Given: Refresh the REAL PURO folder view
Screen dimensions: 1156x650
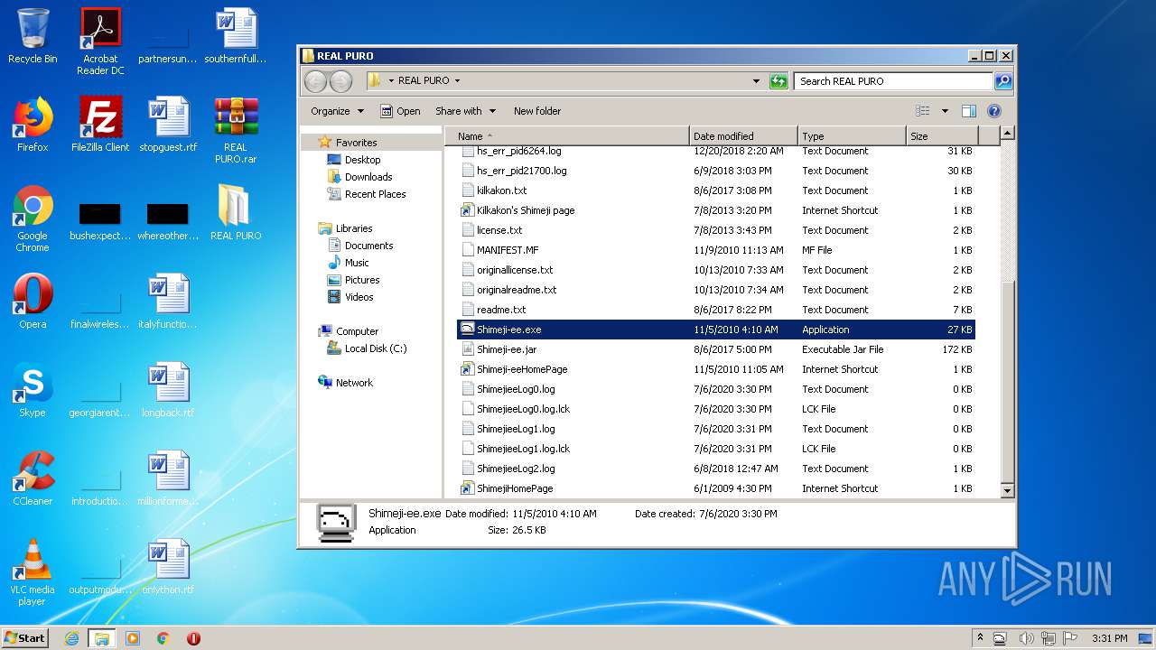Looking at the screenshot, I should tap(778, 81).
